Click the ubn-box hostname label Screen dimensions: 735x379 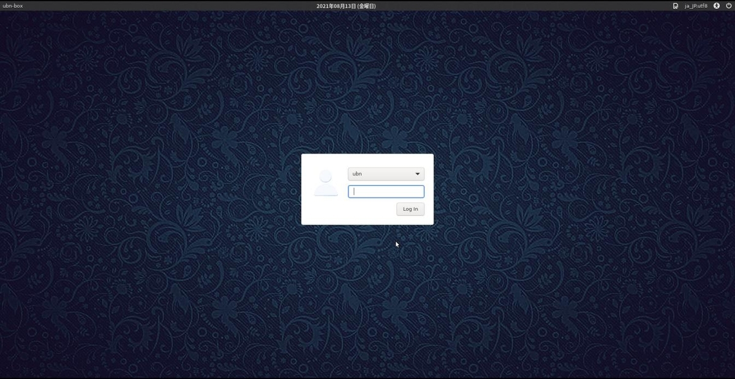13,6
